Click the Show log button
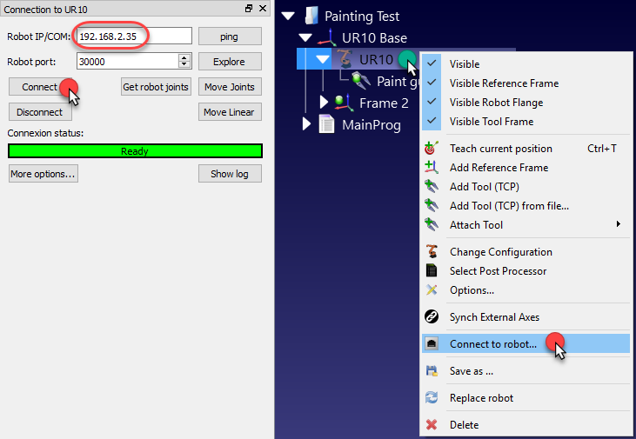 click(x=230, y=174)
